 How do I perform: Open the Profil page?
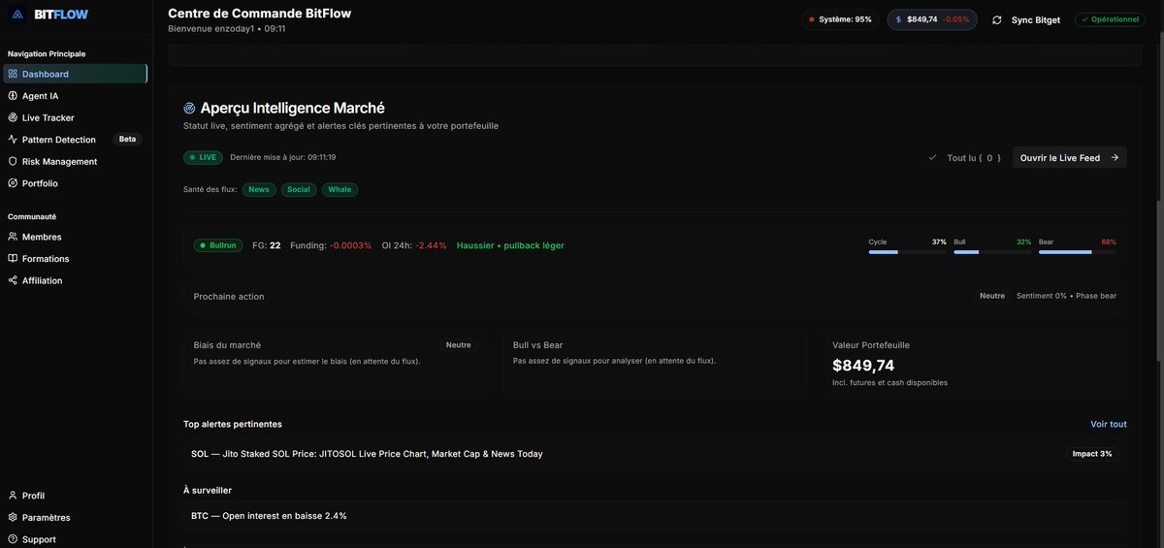tap(75, 496)
